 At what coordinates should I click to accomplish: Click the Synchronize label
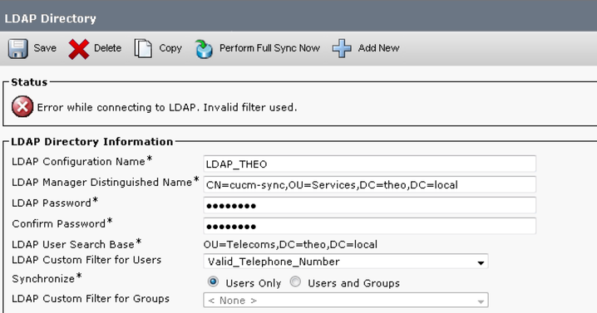[x=47, y=278]
